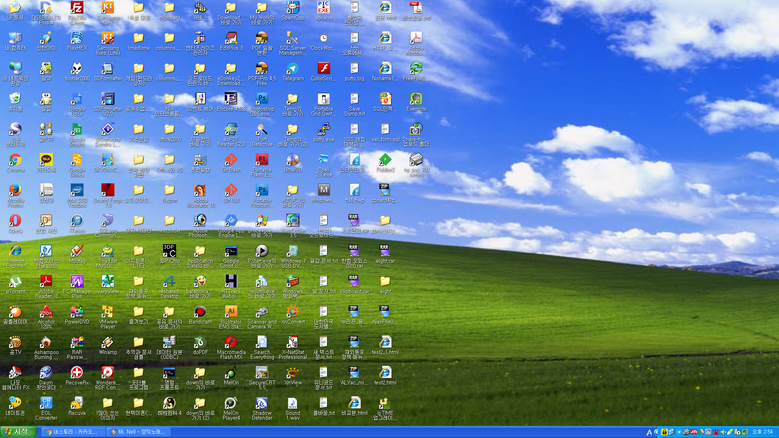Open the FileZilla Client desktop icon

tap(77, 13)
